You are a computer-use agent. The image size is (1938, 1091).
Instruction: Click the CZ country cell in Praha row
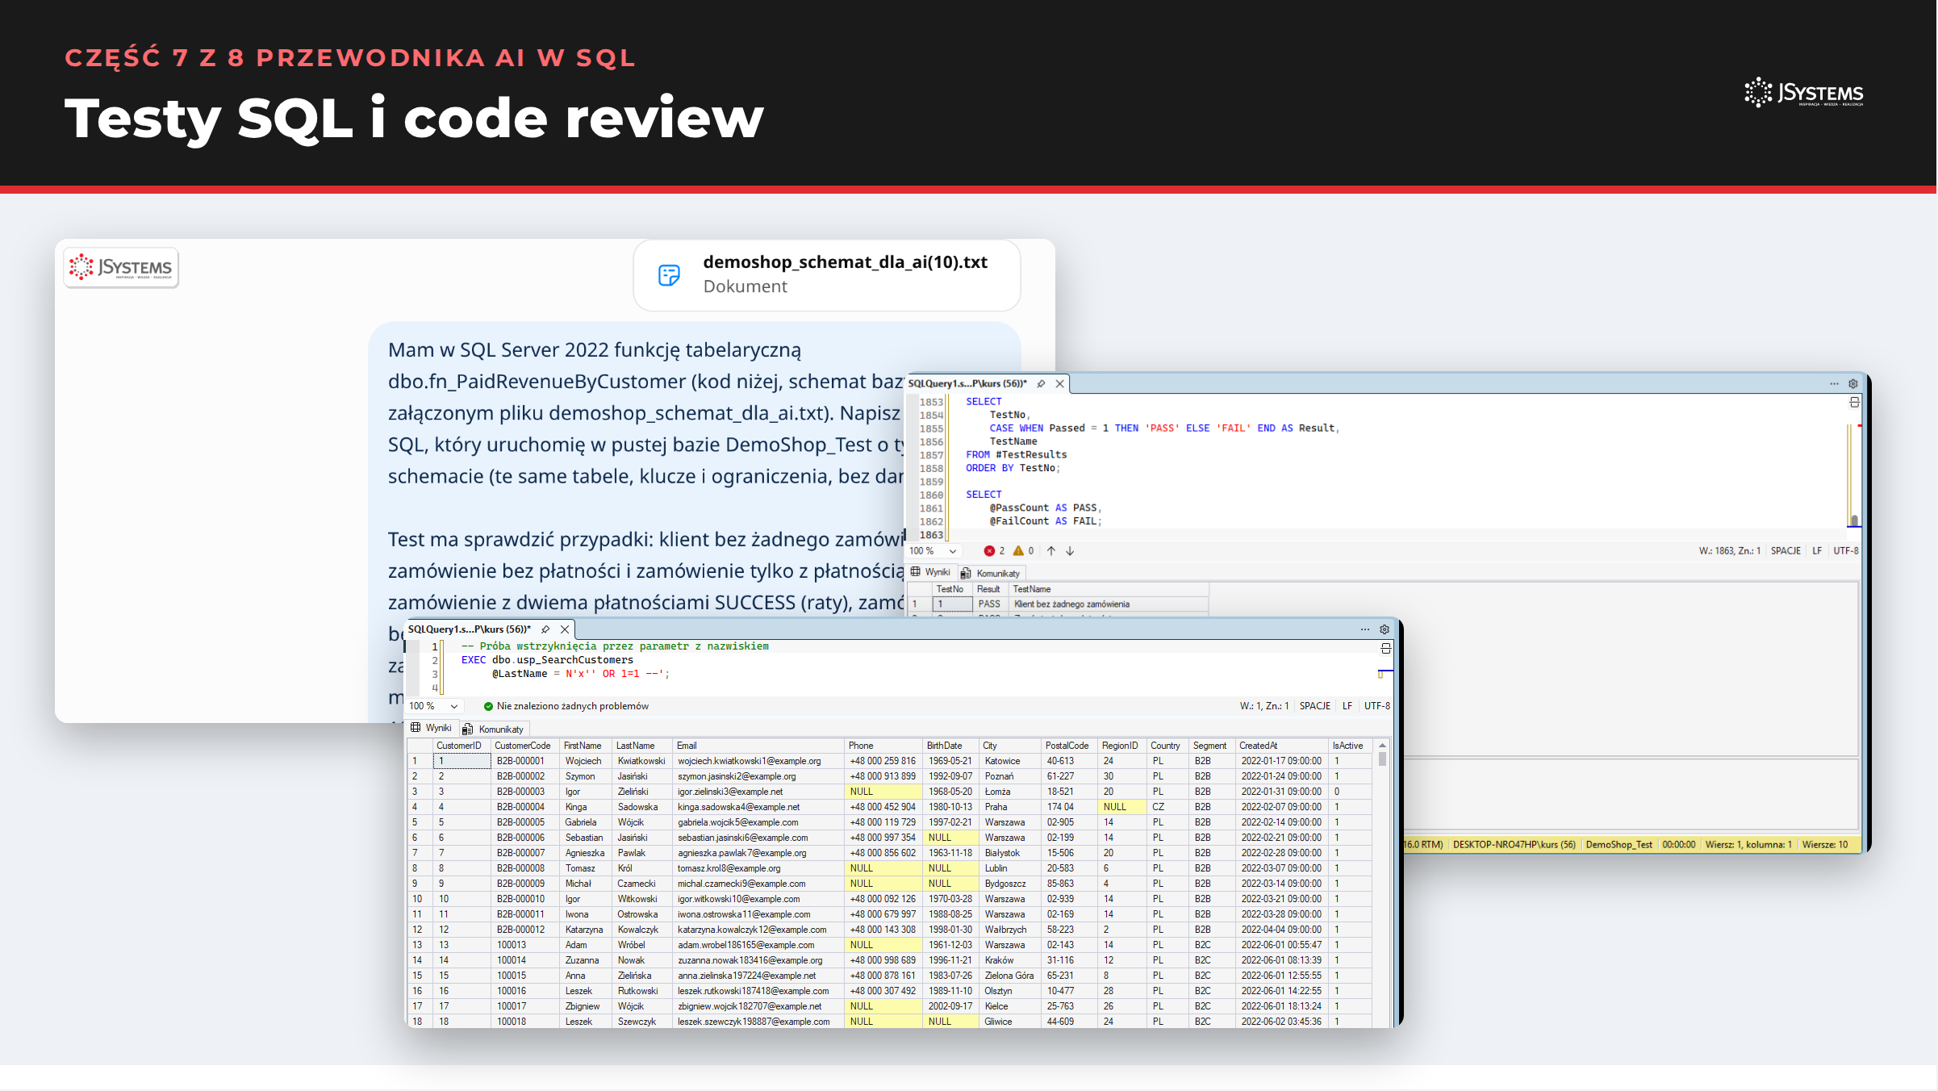pyautogui.click(x=1167, y=807)
